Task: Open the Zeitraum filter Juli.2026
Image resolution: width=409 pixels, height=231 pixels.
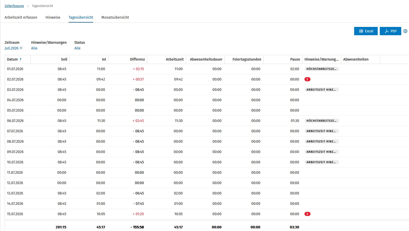Action: pyautogui.click(x=12, y=48)
